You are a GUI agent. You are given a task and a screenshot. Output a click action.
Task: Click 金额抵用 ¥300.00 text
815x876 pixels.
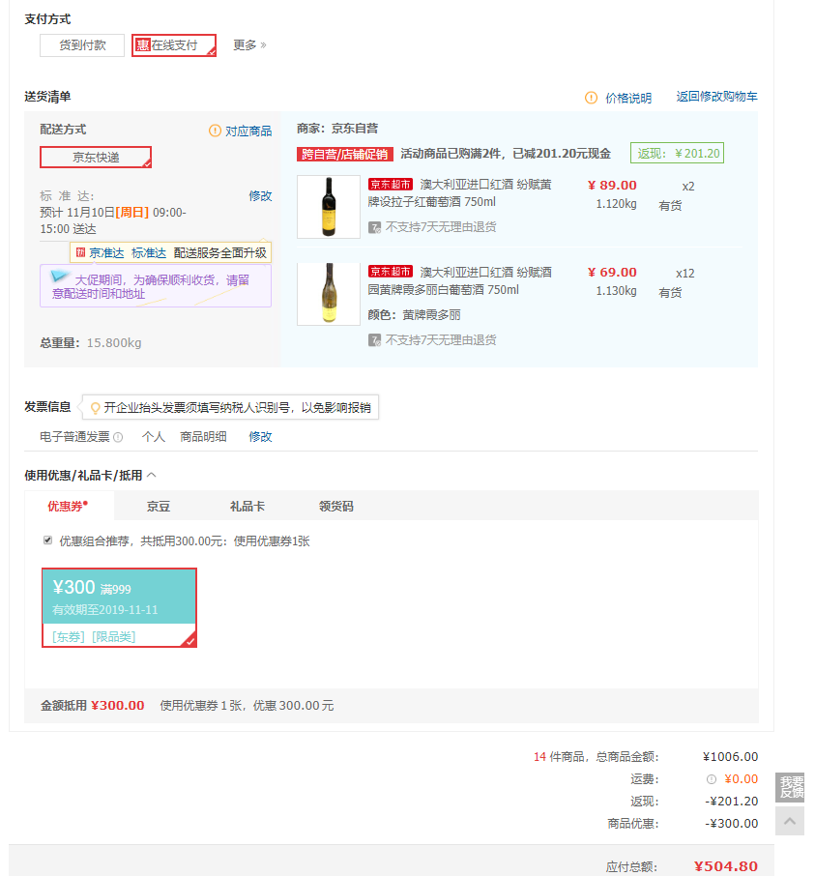click(x=93, y=706)
